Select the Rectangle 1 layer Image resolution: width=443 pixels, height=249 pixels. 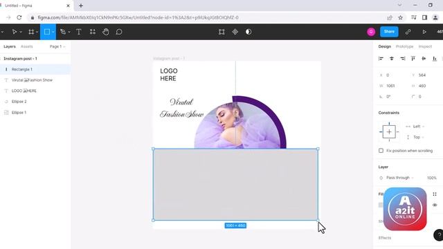pos(35,69)
